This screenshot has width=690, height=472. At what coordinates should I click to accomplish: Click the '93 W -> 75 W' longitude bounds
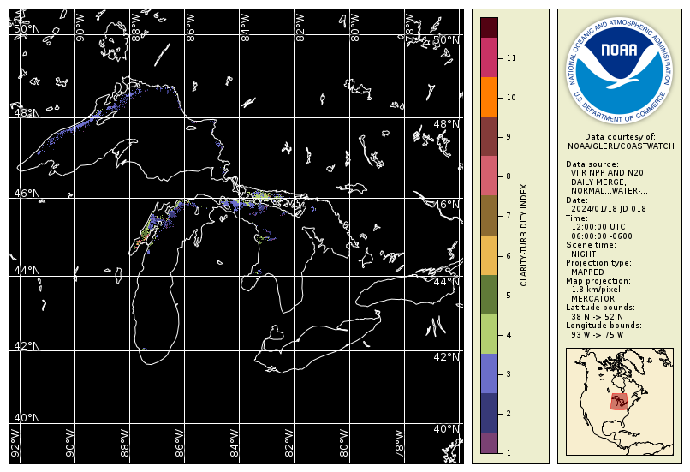598,335
